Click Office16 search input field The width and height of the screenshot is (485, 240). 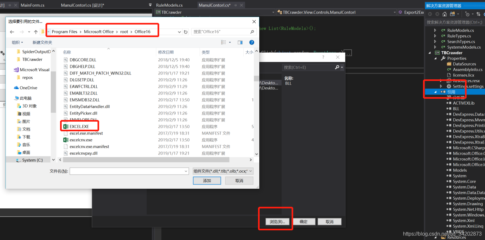(221, 32)
